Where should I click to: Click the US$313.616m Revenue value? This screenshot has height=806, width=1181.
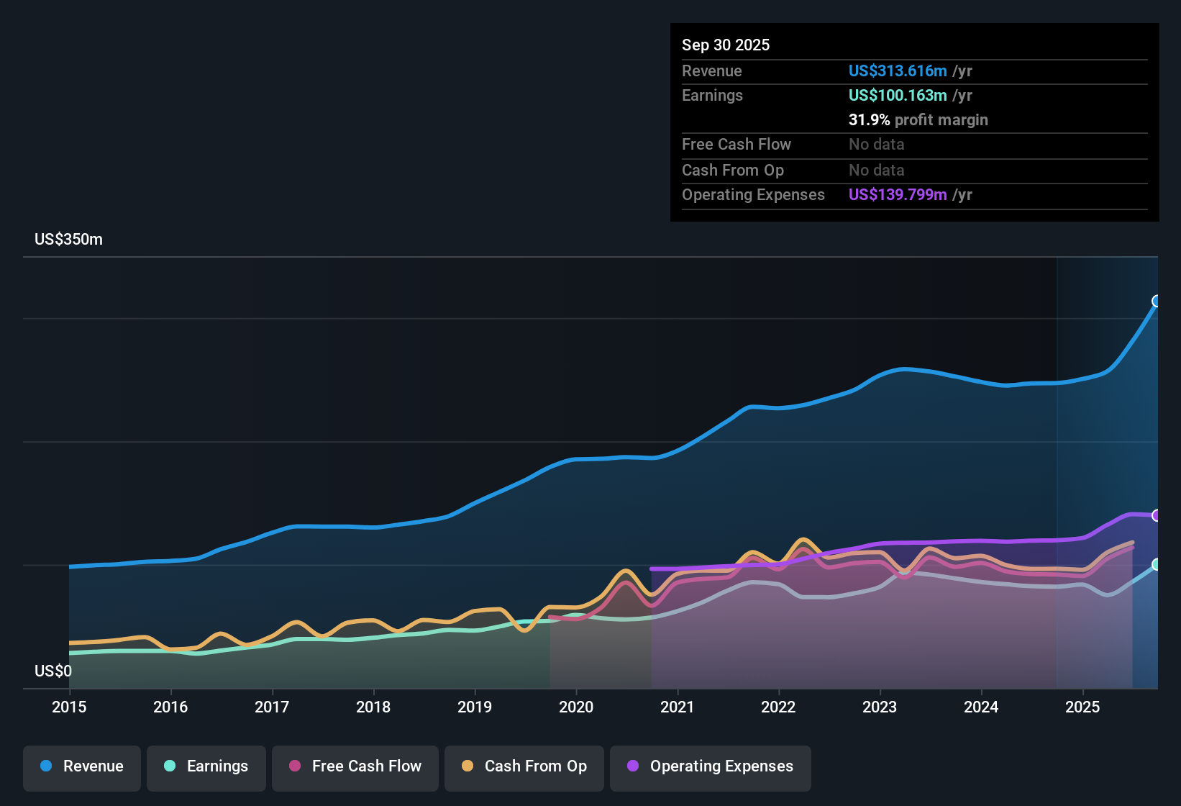(x=898, y=71)
